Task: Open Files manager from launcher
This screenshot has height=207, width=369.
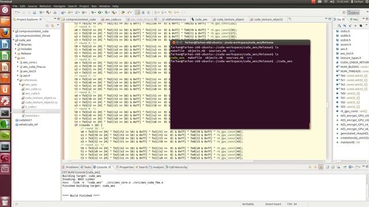Action: tap(5, 22)
